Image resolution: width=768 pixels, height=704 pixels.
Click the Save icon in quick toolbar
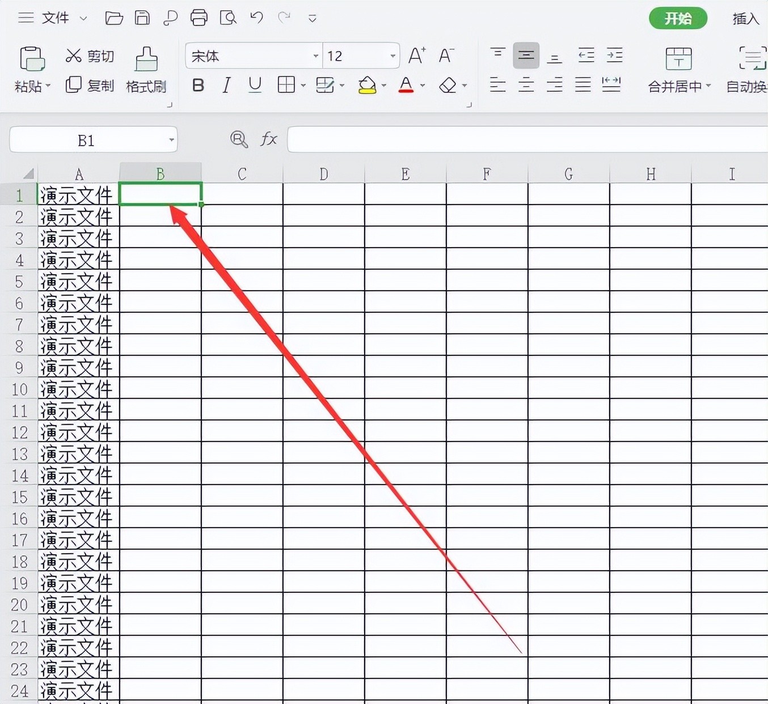(x=142, y=18)
